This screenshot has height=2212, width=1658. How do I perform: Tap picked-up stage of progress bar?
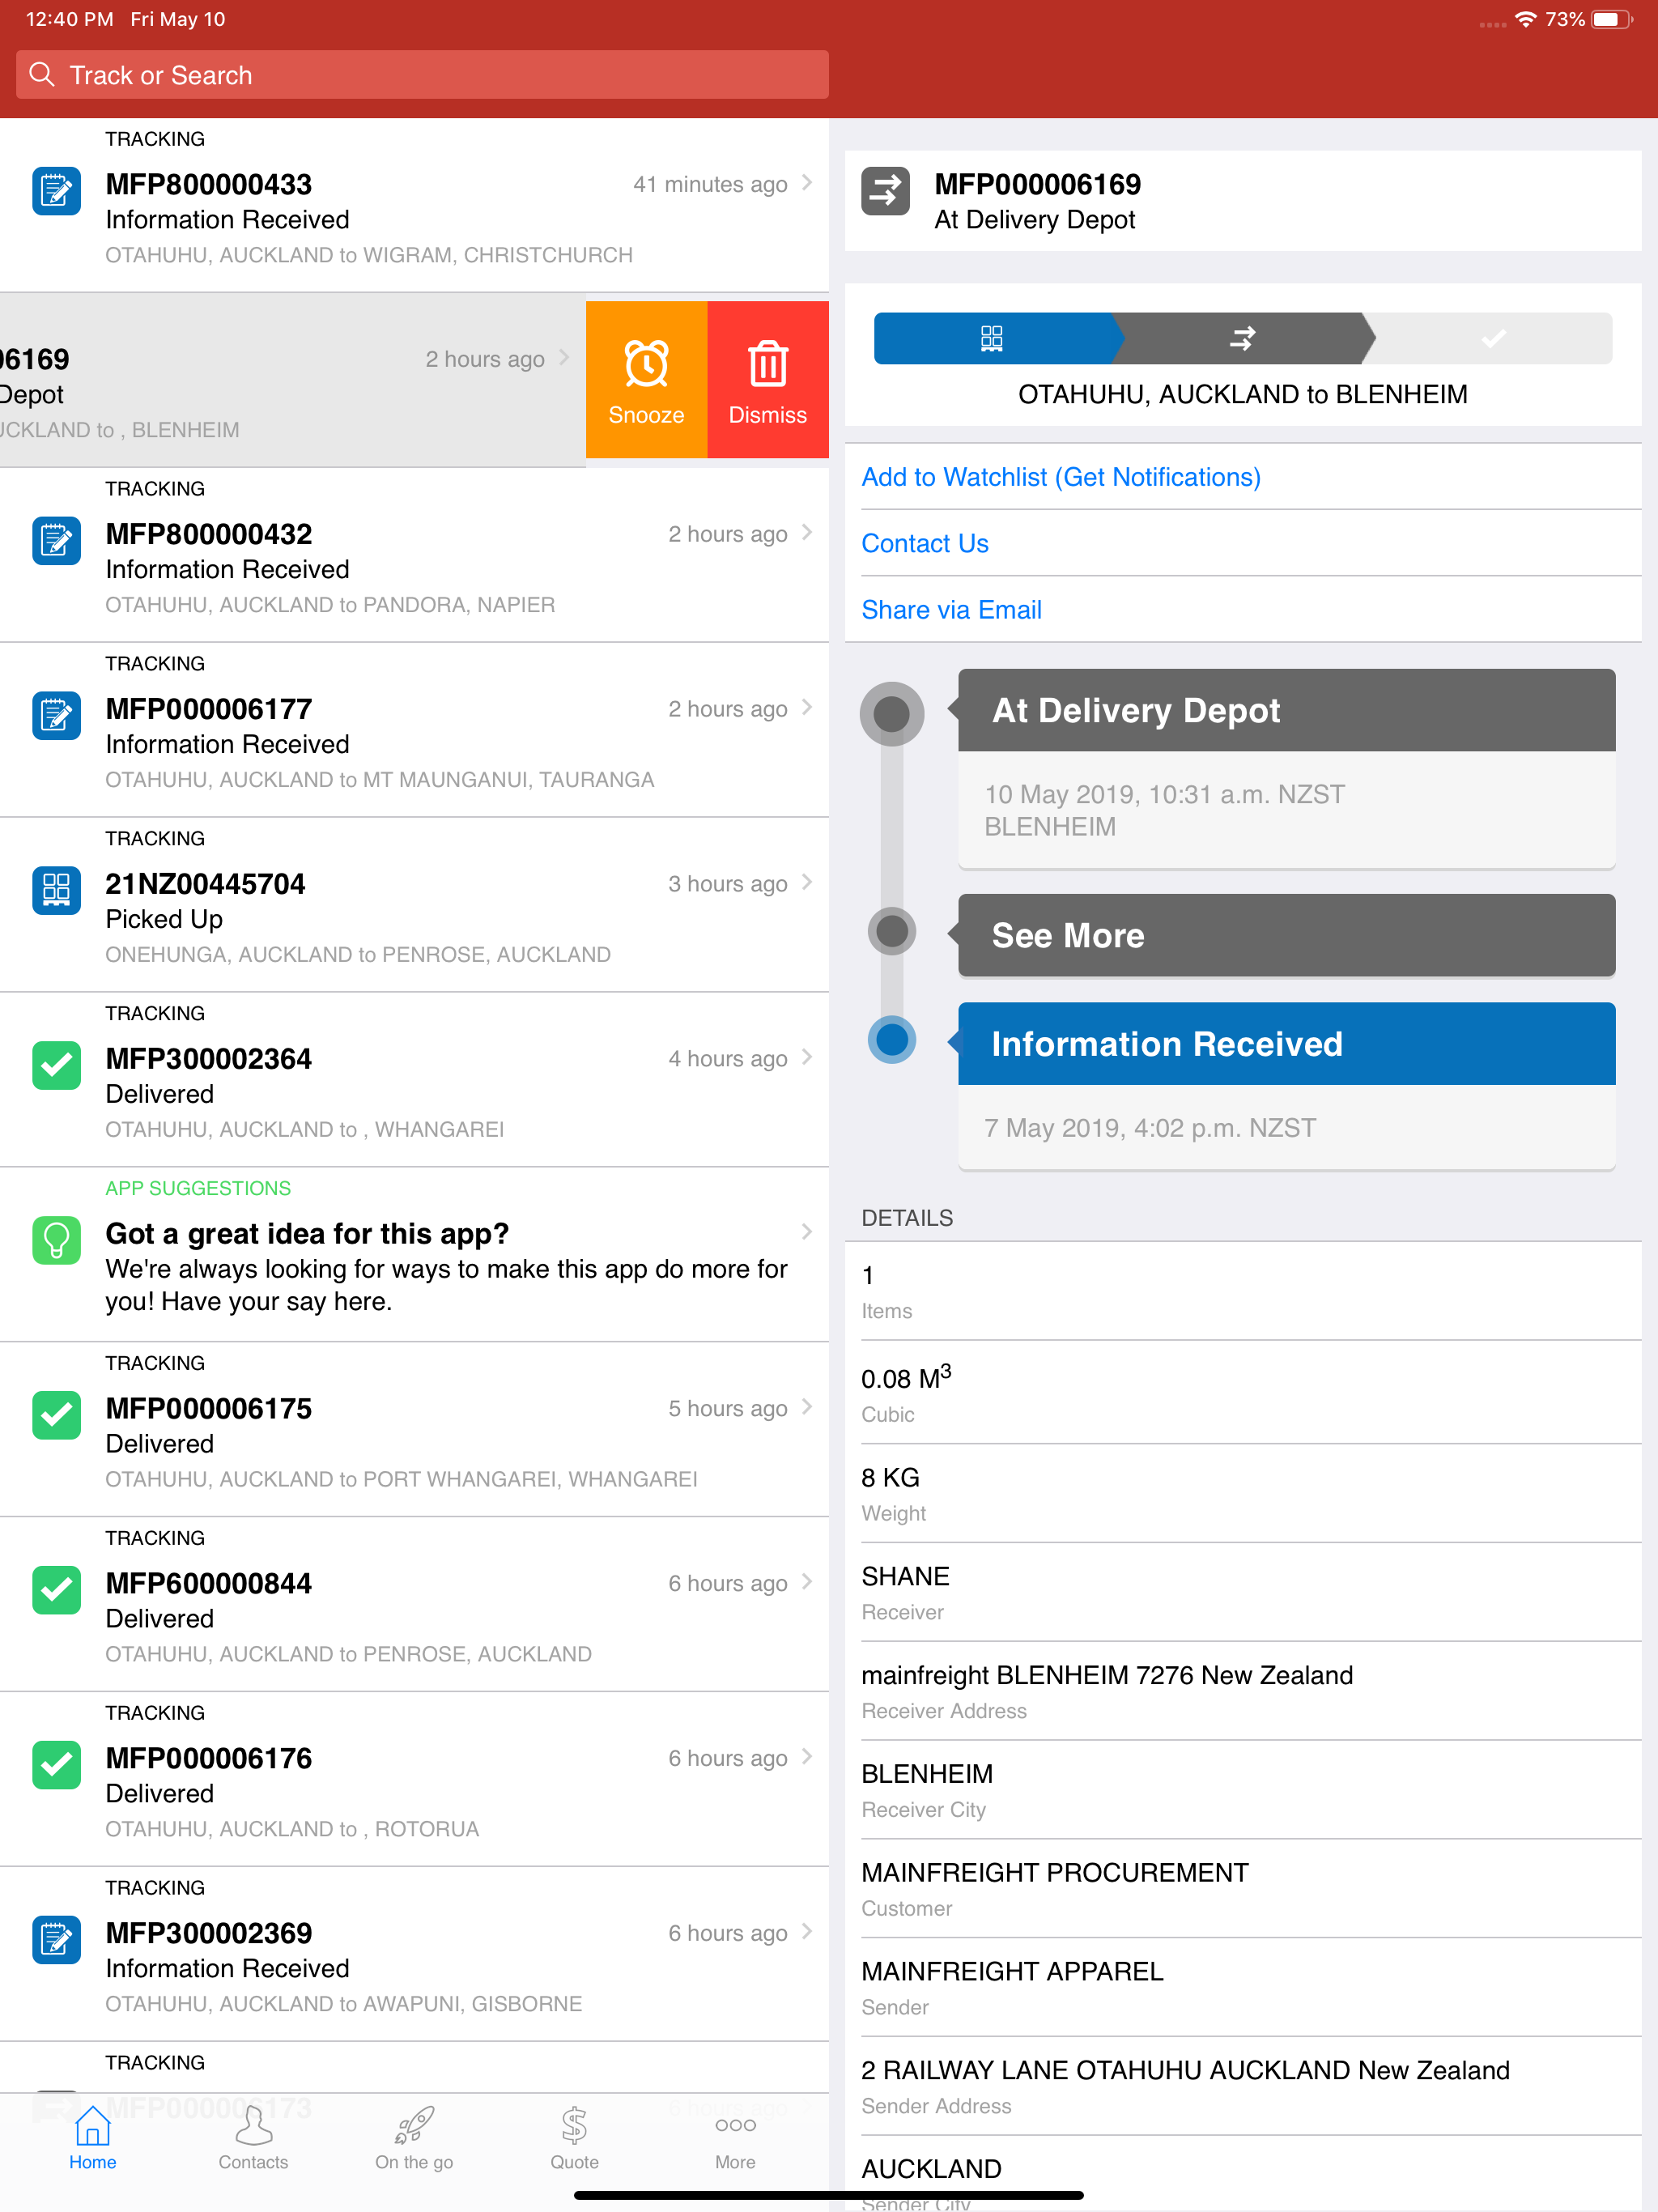[992, 338]
